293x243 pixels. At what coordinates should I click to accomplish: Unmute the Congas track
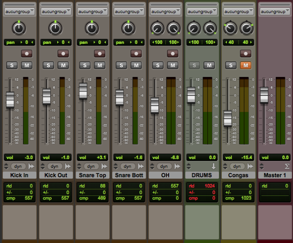245,65
